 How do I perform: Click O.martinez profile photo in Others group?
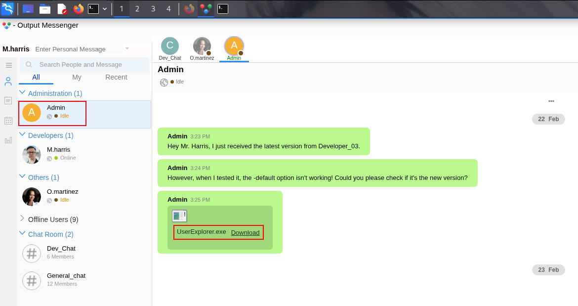(x=32, y=197)
